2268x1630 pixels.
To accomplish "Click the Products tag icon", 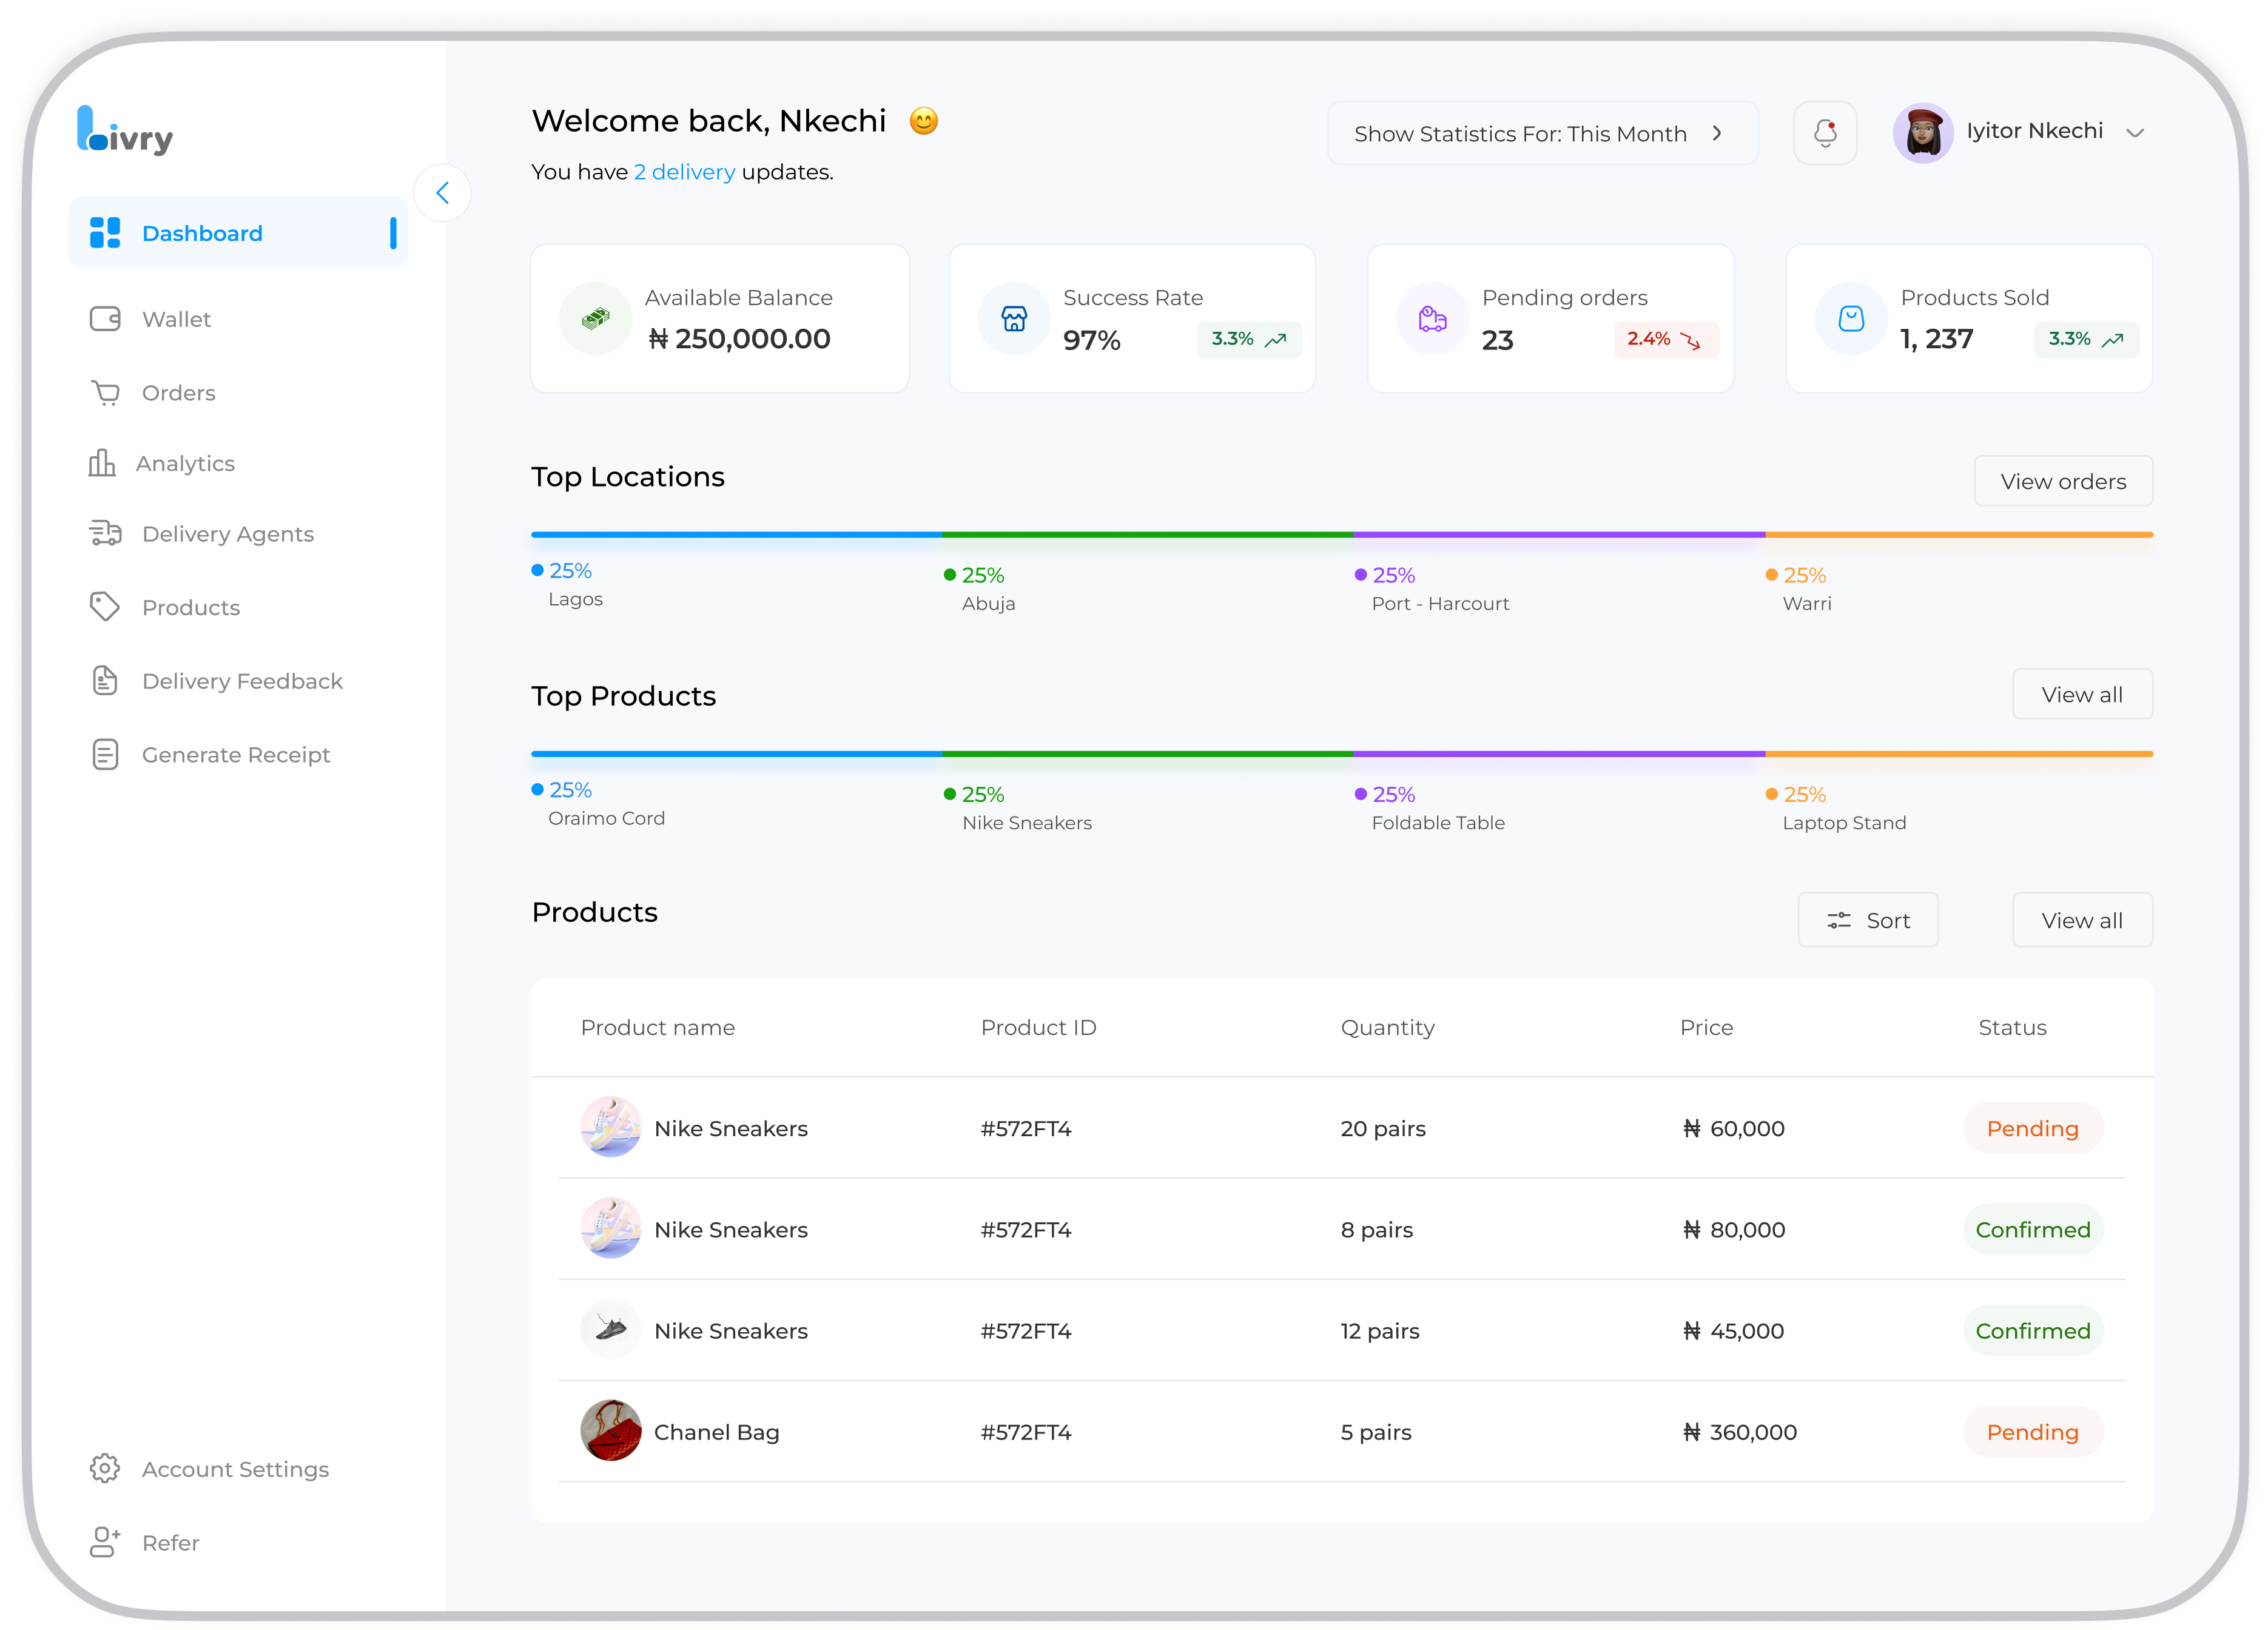I will 105,607.
